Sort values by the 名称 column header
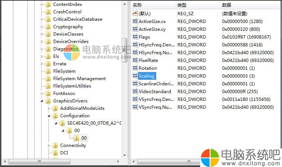This screenshot has width=282, height=167. [153, 5]
